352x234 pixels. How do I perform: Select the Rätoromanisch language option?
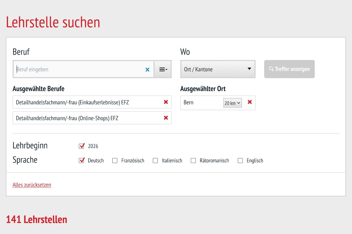pos(193,161)
